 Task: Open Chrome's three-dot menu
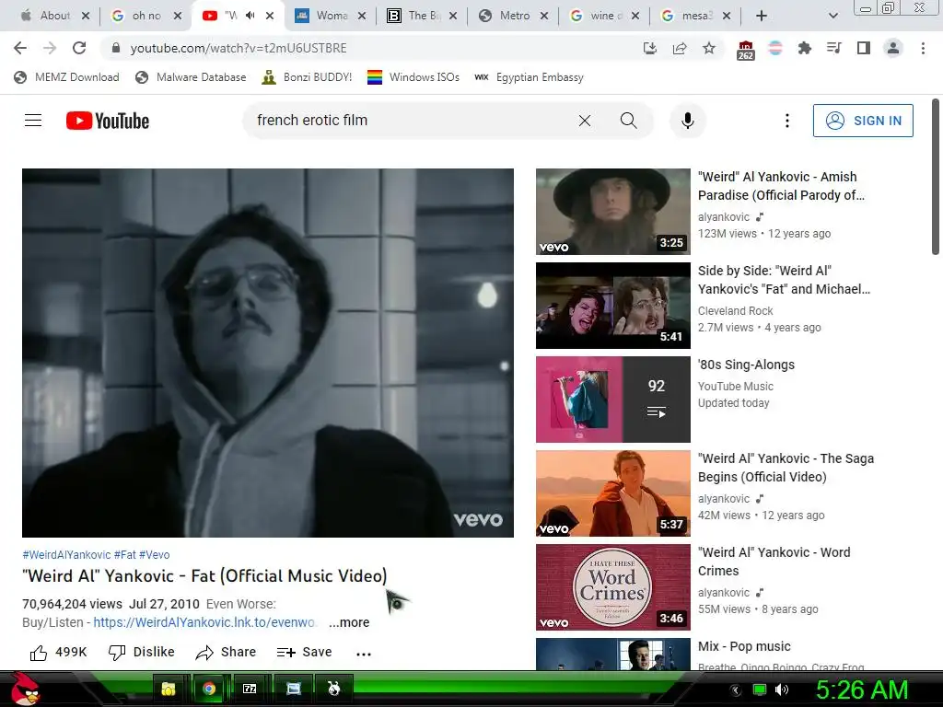click(923, 48)
